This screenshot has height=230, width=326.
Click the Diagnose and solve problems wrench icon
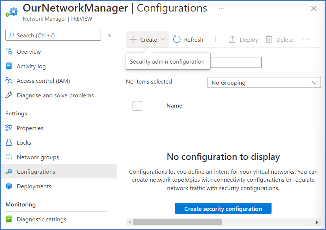[x=9, y=96]
